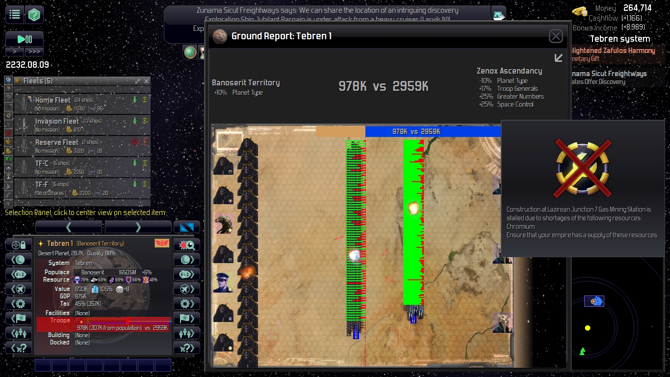Click the next star-flag cycle button
Screen dimensions: 670x377
click(x=187, y=319)
